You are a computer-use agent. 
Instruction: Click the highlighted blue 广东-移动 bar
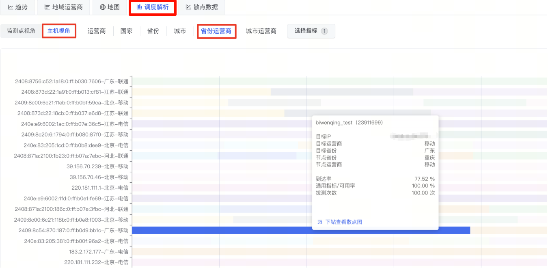click(x=301, y=230)
